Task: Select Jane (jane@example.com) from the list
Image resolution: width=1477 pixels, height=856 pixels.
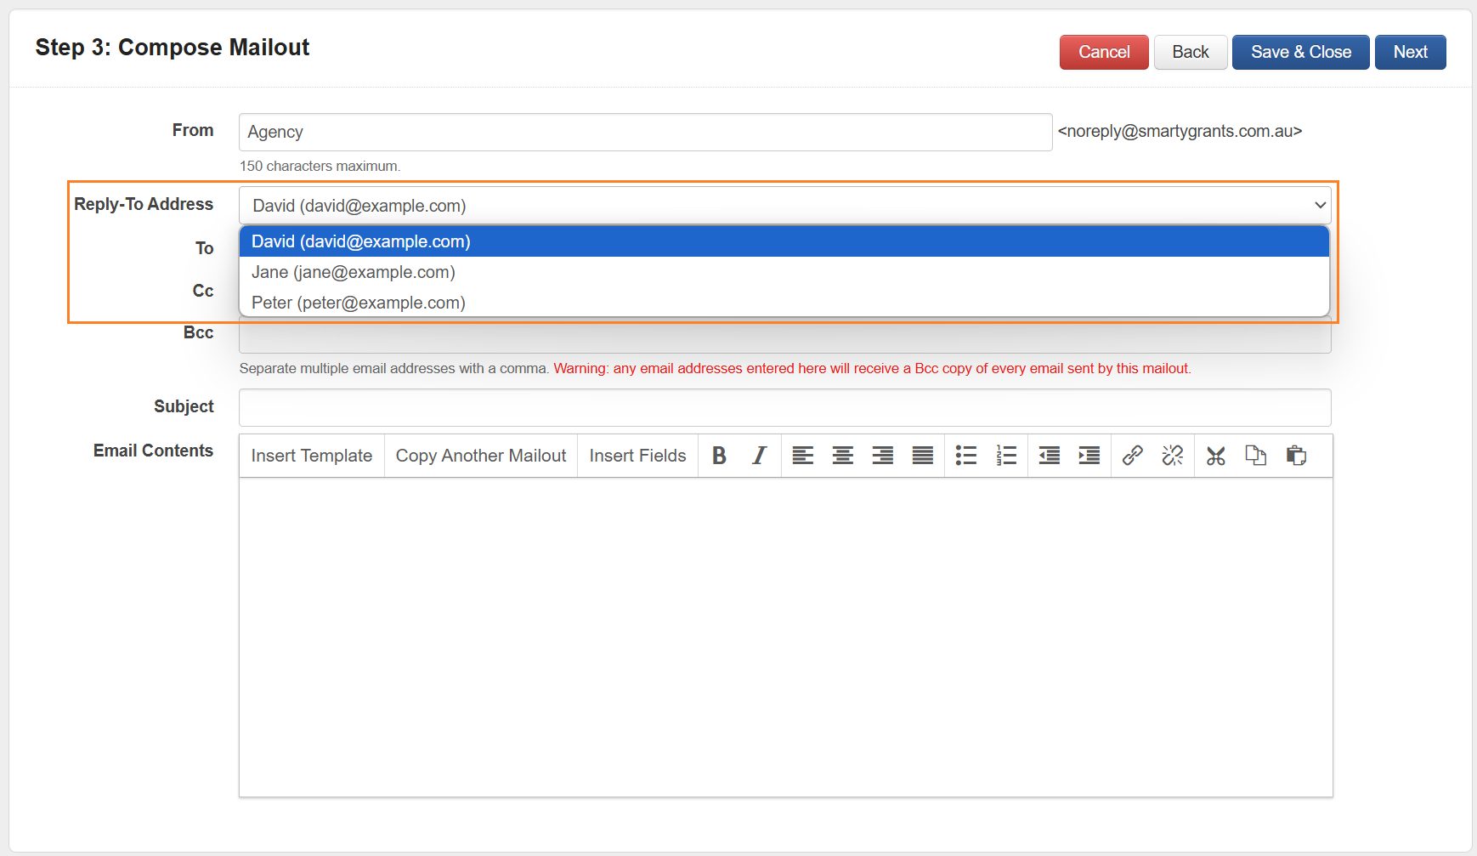Action: click(354, 272)
